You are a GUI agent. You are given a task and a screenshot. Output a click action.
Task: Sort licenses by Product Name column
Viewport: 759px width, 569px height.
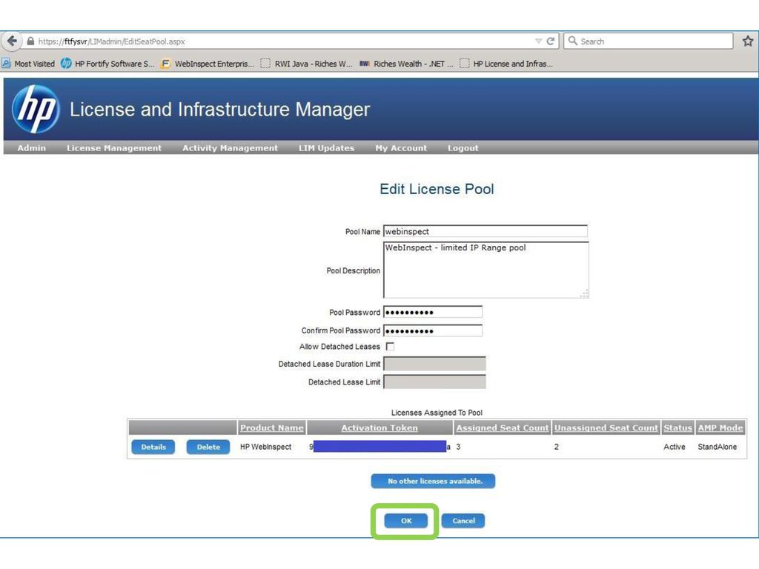coord(272,427)
